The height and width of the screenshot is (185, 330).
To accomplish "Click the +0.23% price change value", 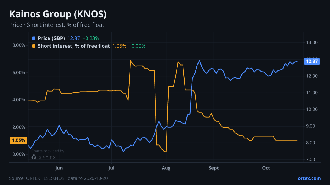I will (x=91, y=38).
